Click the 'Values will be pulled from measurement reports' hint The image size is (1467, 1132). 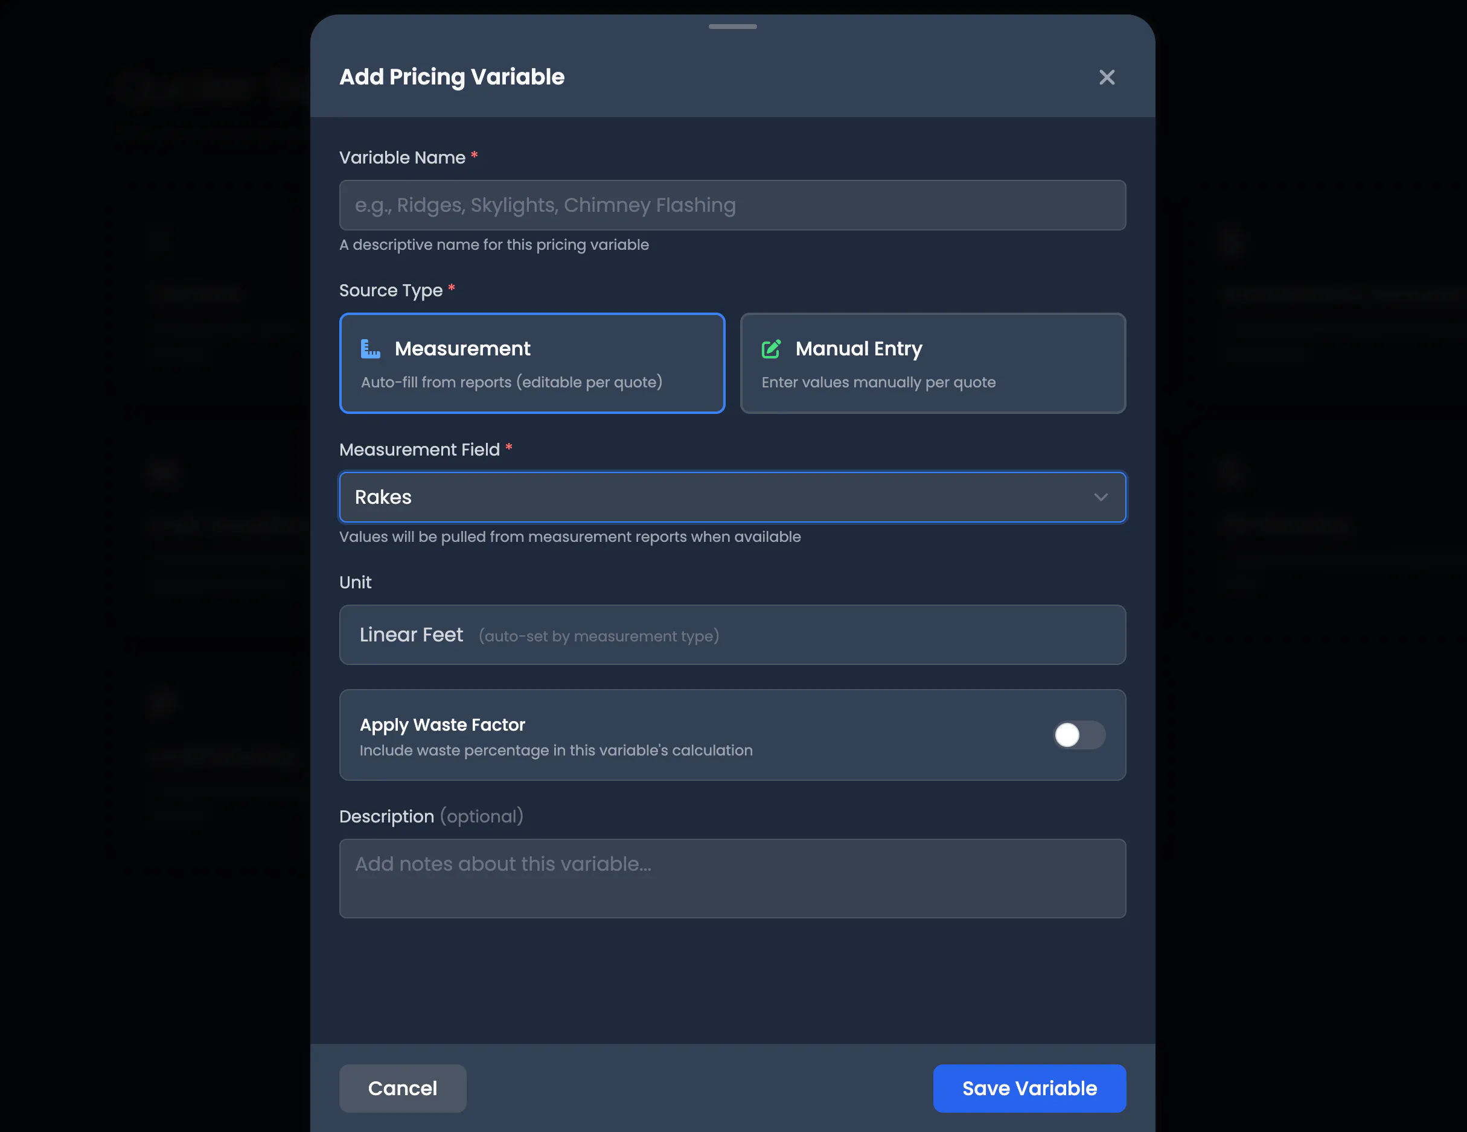click(570, 536)
